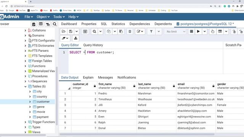The image size is (244, 137).
Task: Select the movie table in tree
Action: click(x=41, y=112)
